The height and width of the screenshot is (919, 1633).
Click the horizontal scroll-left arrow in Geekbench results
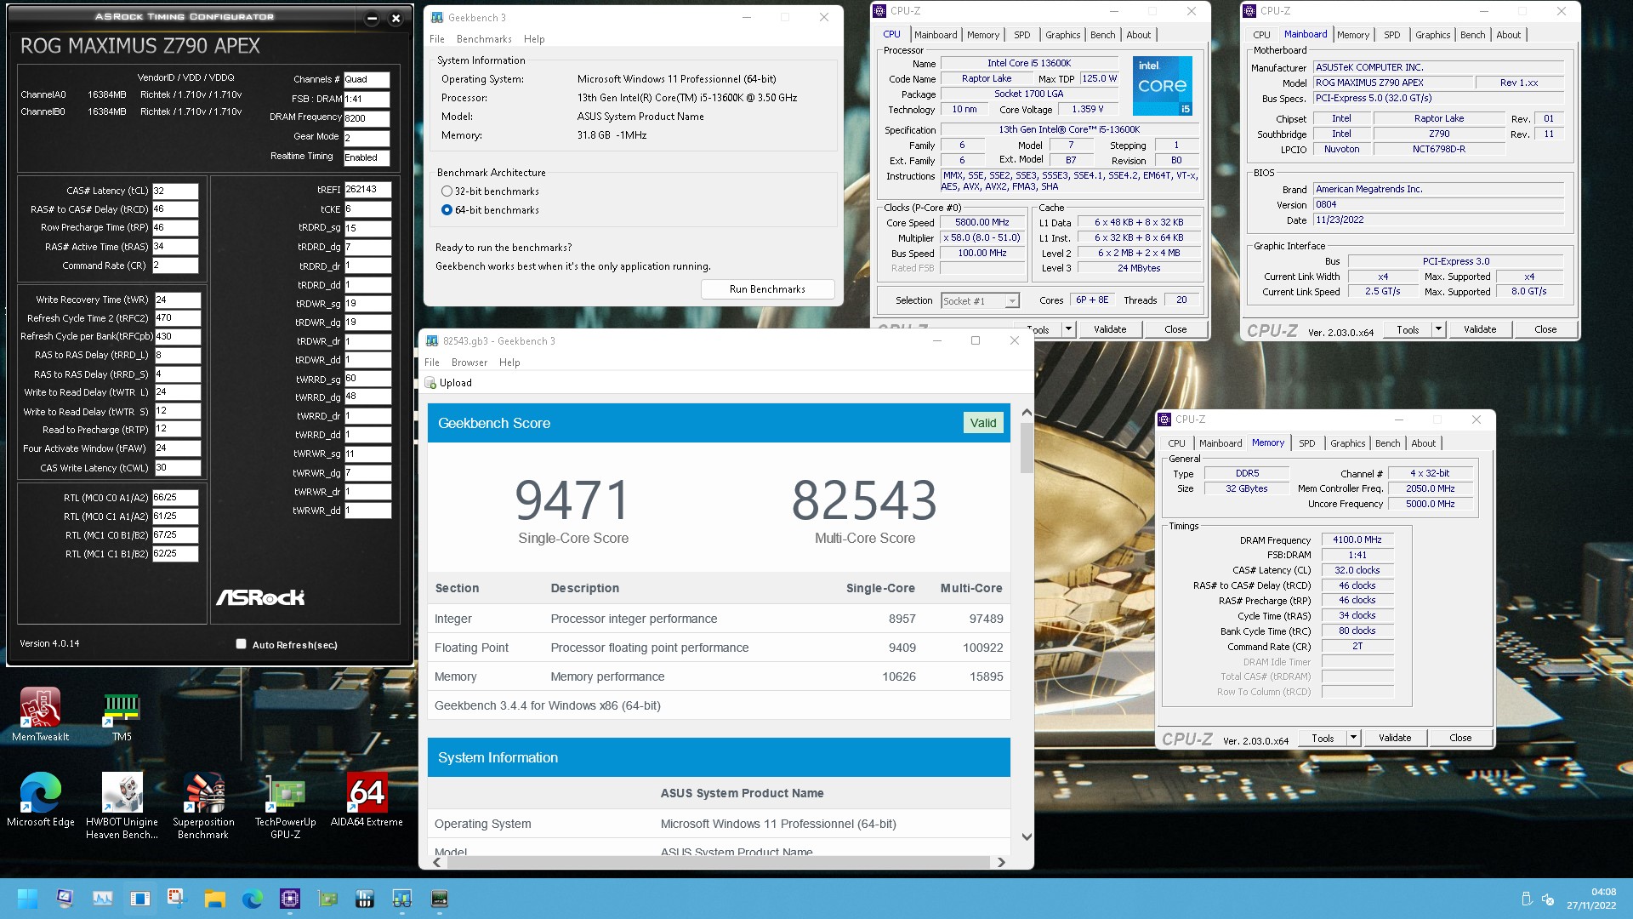437,862
